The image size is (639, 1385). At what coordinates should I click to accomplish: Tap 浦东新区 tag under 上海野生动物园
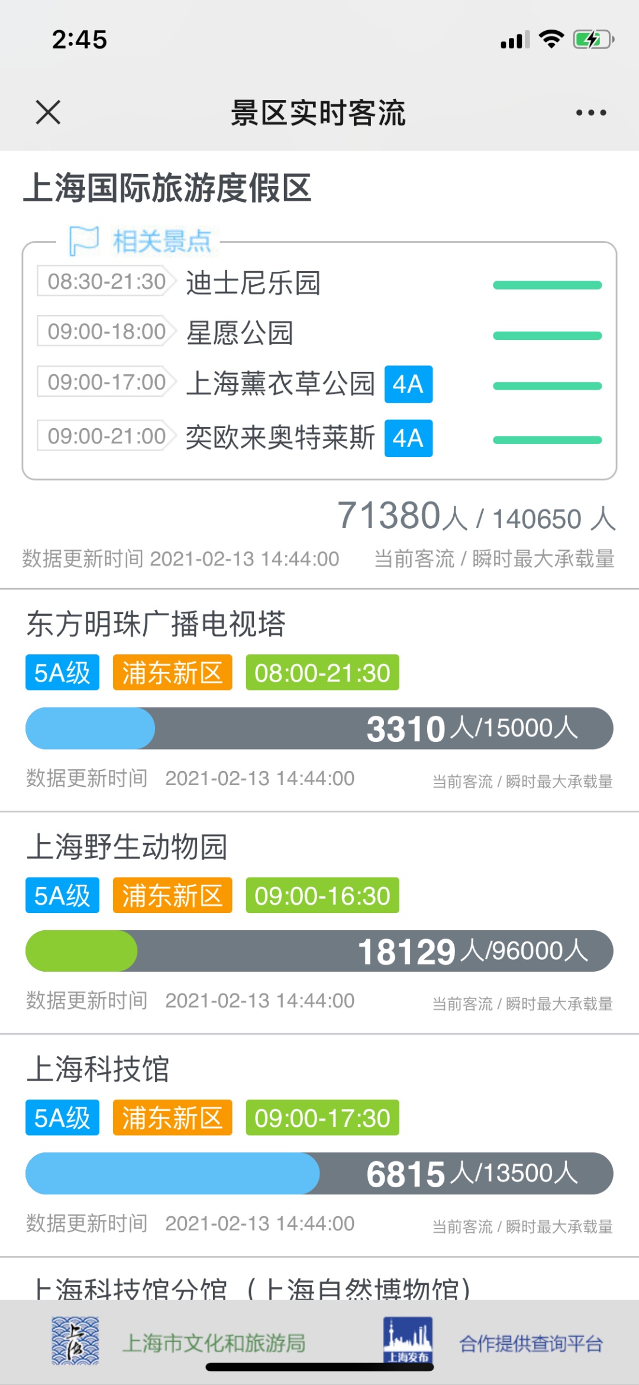click(172, 895)
